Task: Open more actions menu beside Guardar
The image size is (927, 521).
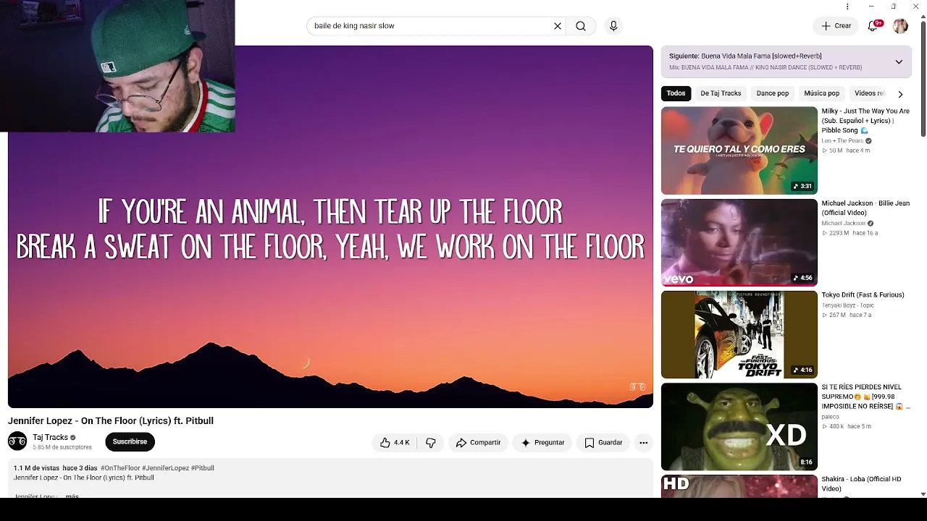Action: 643,443
